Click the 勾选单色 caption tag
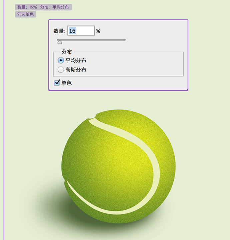230x240 pixels. tap(26, 14)
